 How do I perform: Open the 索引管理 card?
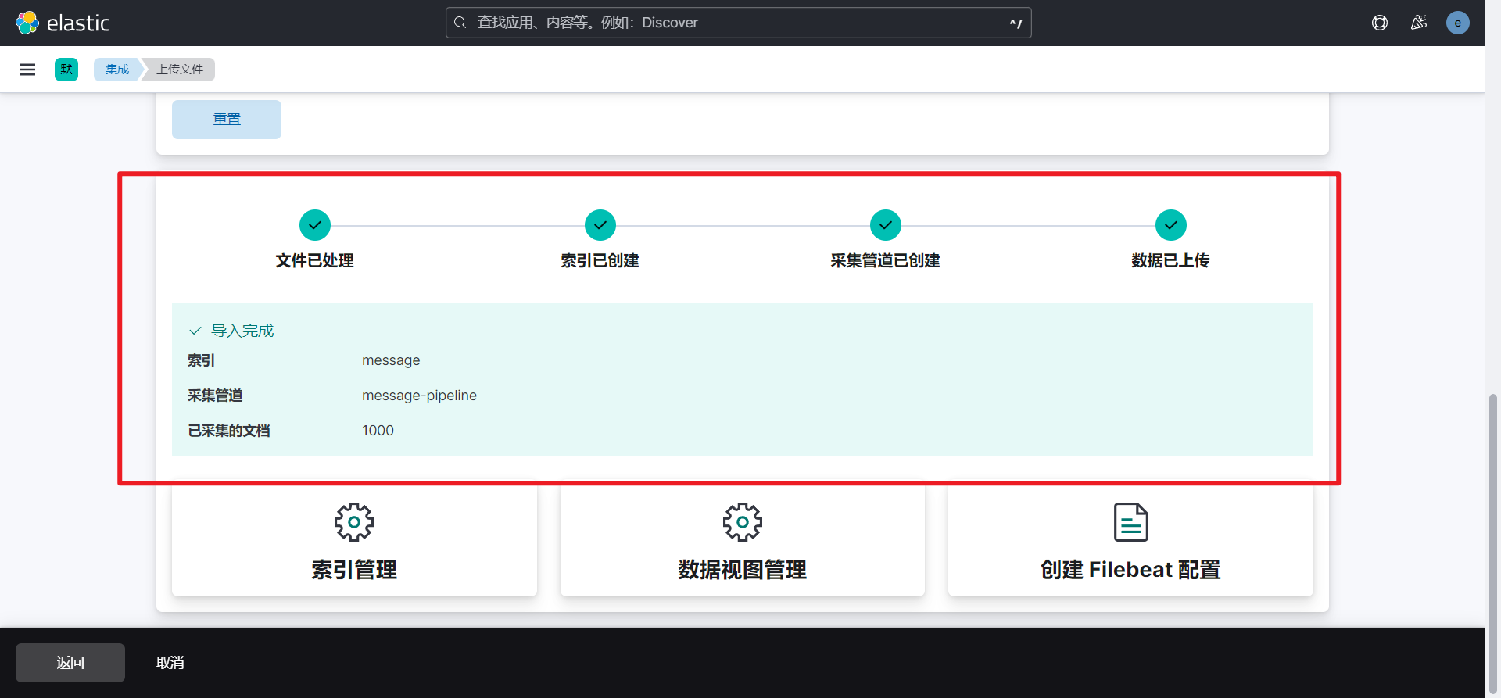[x=354, y=541]
